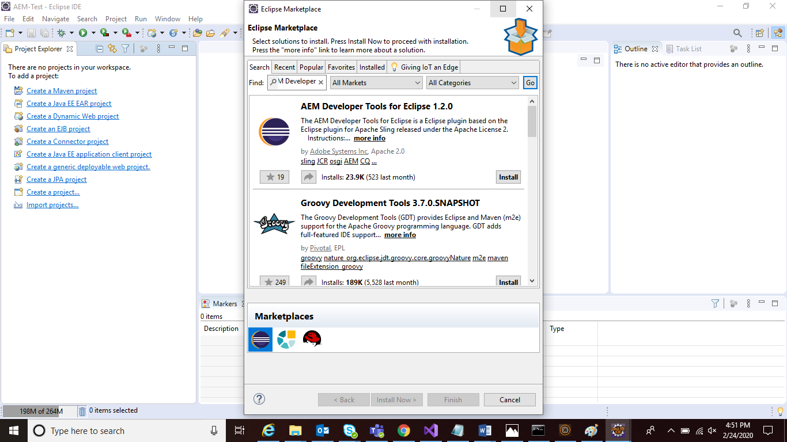The width and height of the screenshot is (787, 442).
Task: Open the All Markets dropdown
Action: coord(377,83)
